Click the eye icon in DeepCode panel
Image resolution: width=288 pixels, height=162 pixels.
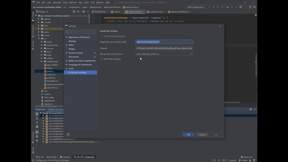(37, 140)
